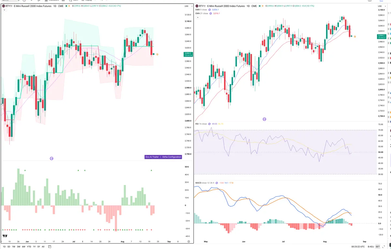Image resolution: width=391 pixels, height=249 pixels.
Task: Click the TradingView logo on left chart
Action: (x=5, y=236)
